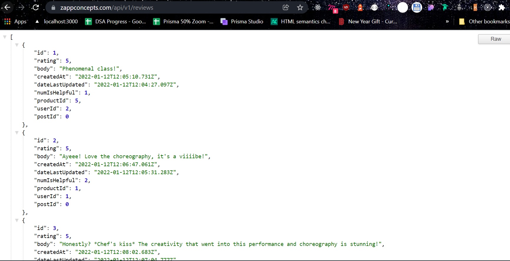Open Lighthouse extension icon
510x261 pixels.
(x=360, y=7)
